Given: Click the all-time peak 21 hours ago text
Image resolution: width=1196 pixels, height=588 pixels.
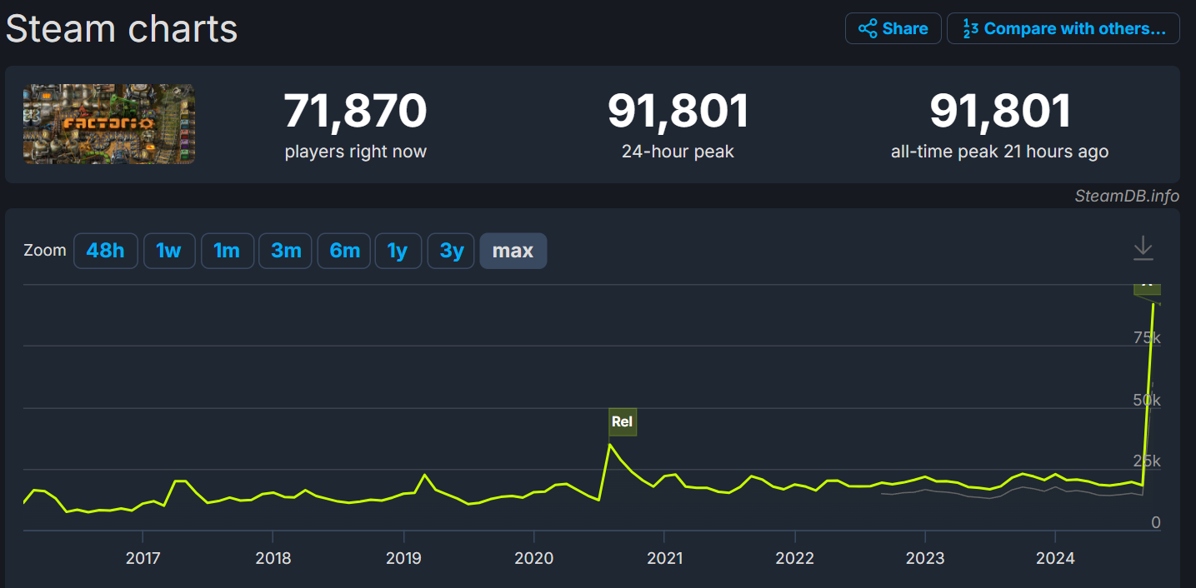Looking at the screenshot, I should coord(1000,152).
